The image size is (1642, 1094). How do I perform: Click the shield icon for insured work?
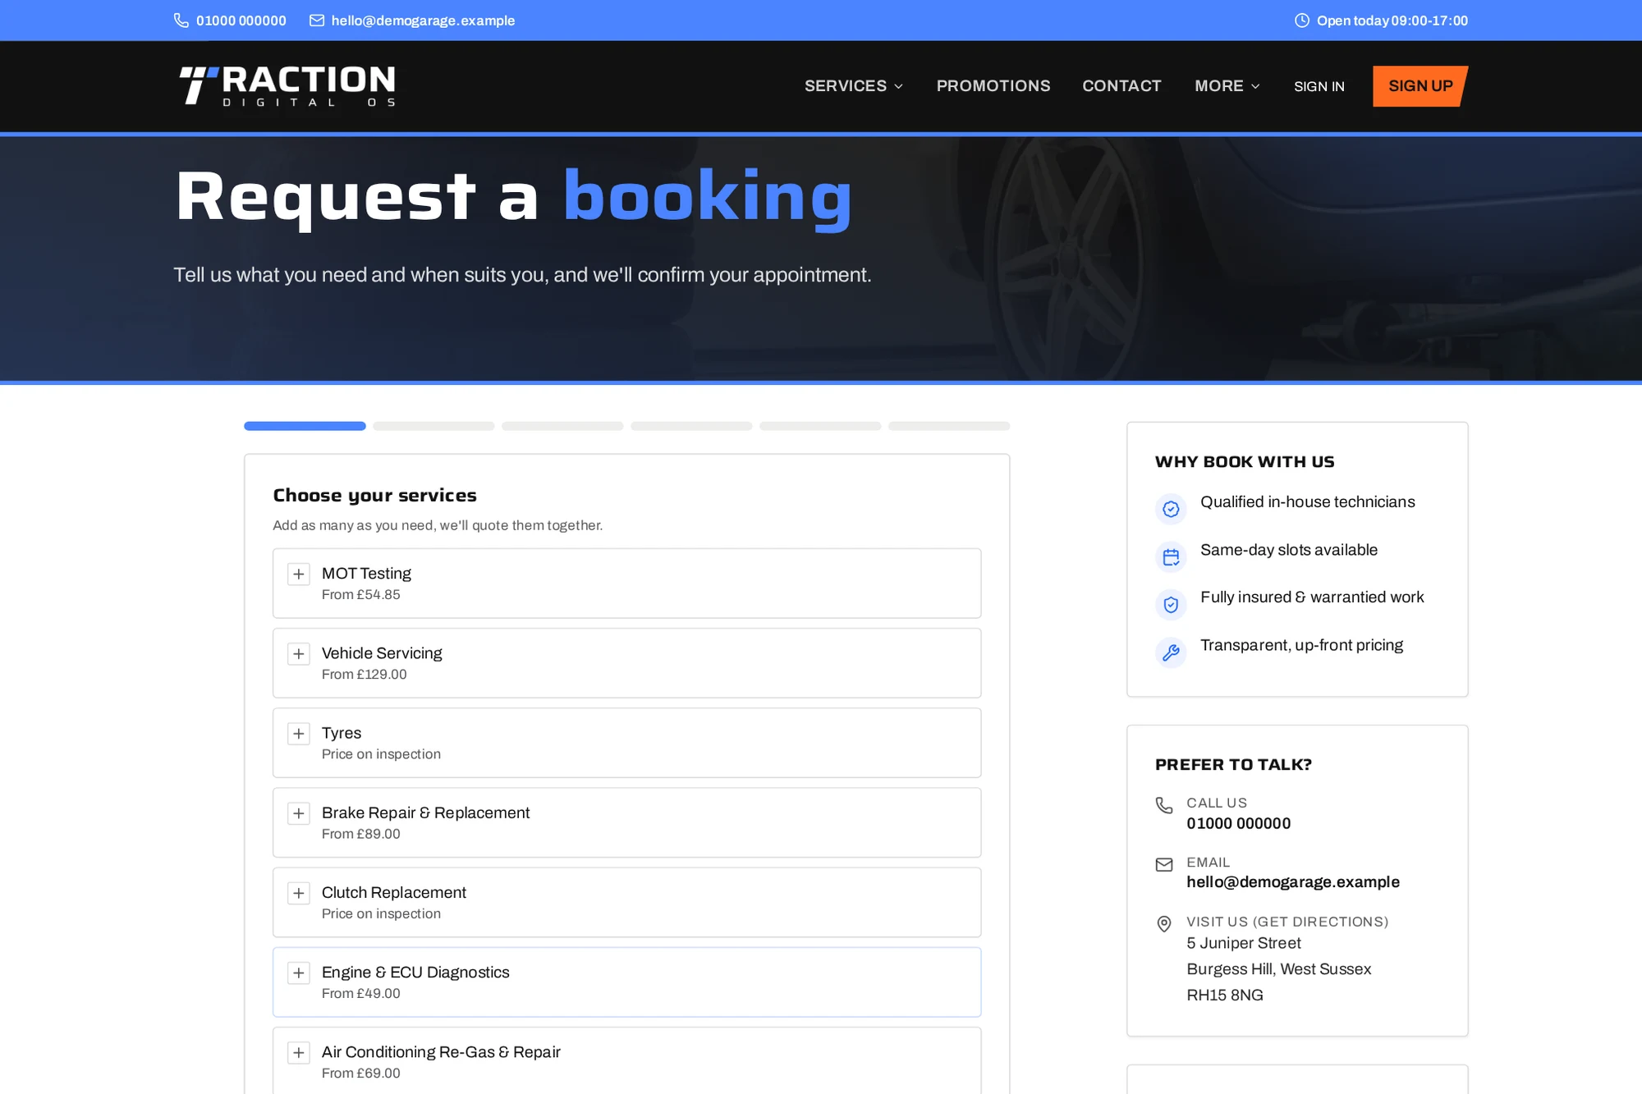pos(1171,605)
